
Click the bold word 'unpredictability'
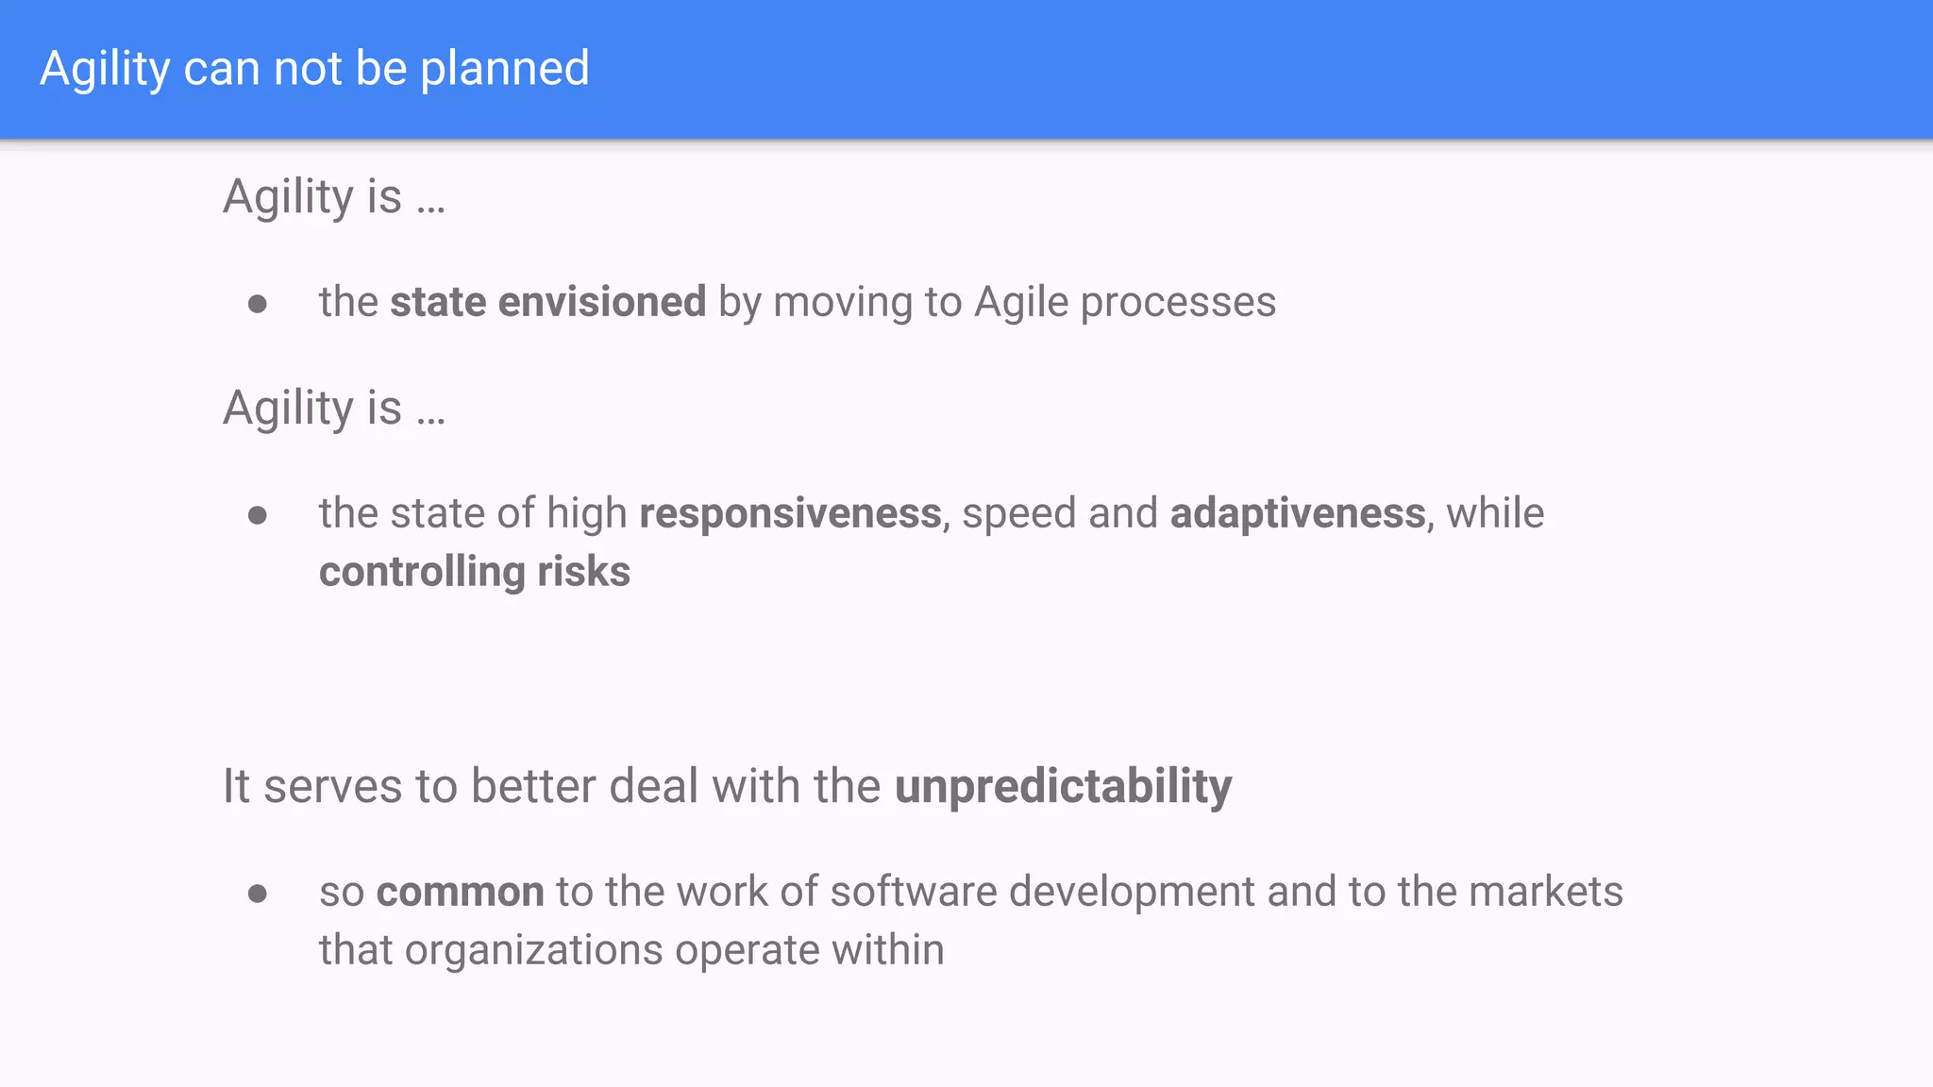1064,787
